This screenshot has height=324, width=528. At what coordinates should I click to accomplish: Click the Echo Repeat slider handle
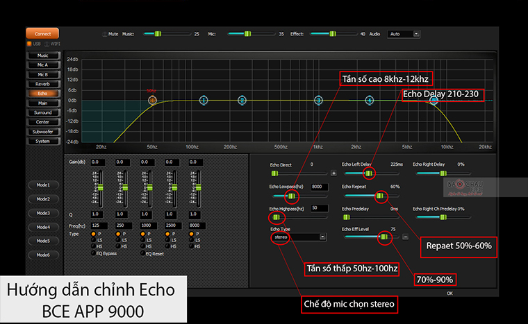(x=380, y=196)
